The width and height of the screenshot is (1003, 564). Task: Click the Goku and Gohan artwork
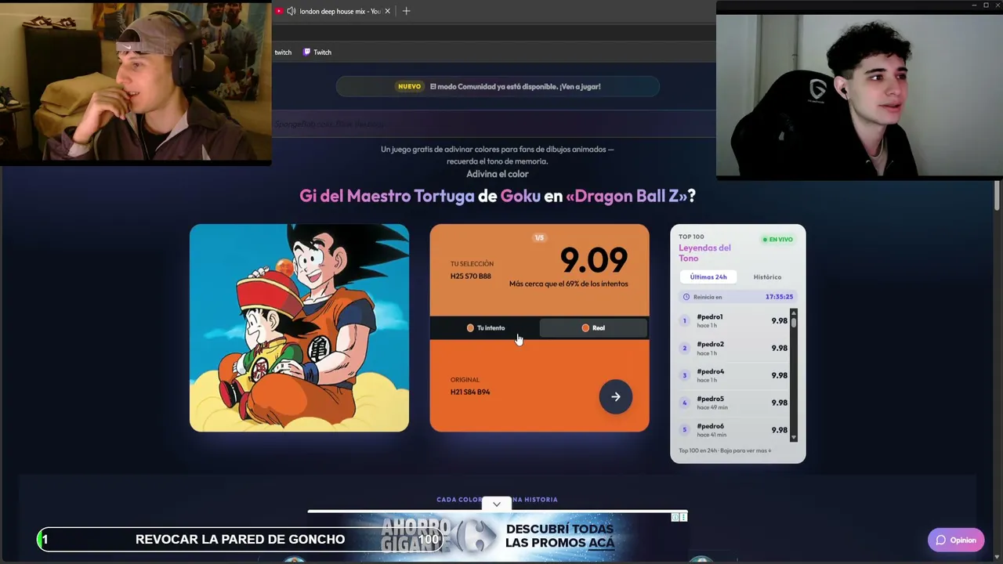point(299,327)
